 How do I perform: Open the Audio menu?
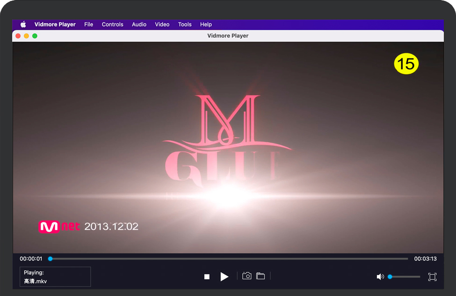pyautogui.click(x=139, y=24)
